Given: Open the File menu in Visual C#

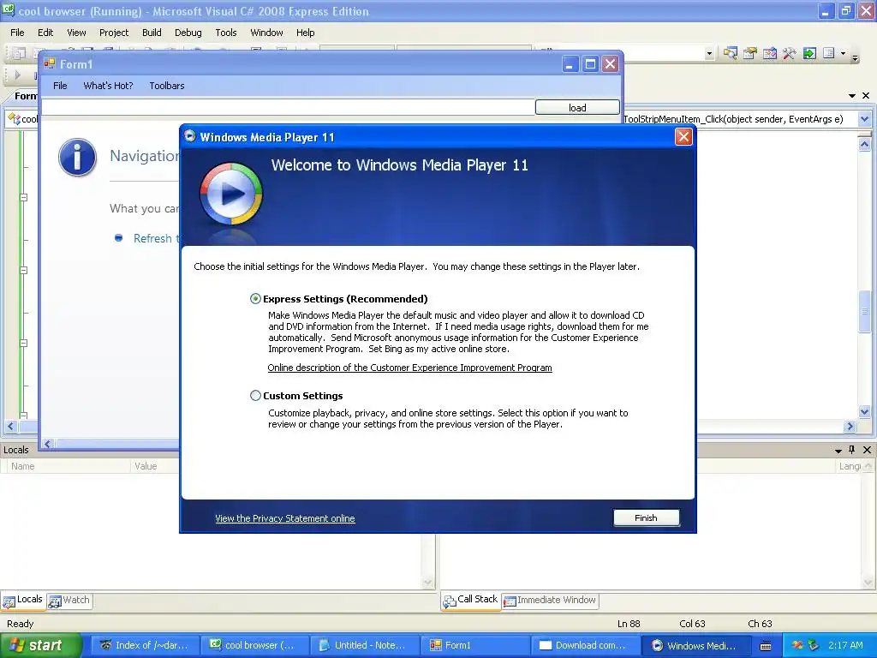Looking at the screenshot, I should coord(17,33).
